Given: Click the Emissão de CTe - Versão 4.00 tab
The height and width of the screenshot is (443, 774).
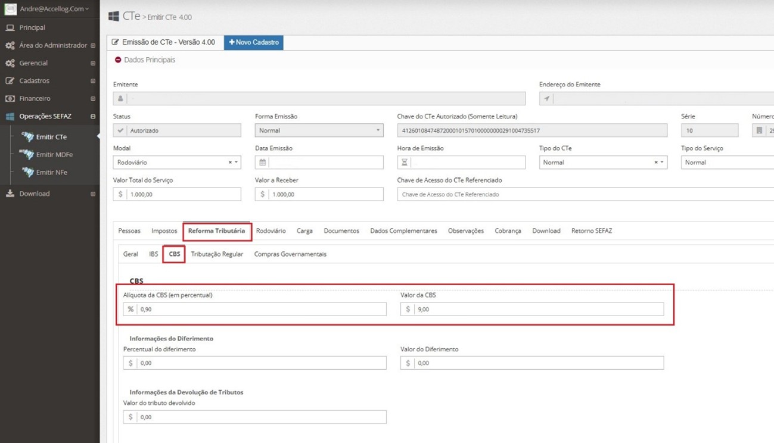Looking at the screenshot, I should (x=164, y=43).
